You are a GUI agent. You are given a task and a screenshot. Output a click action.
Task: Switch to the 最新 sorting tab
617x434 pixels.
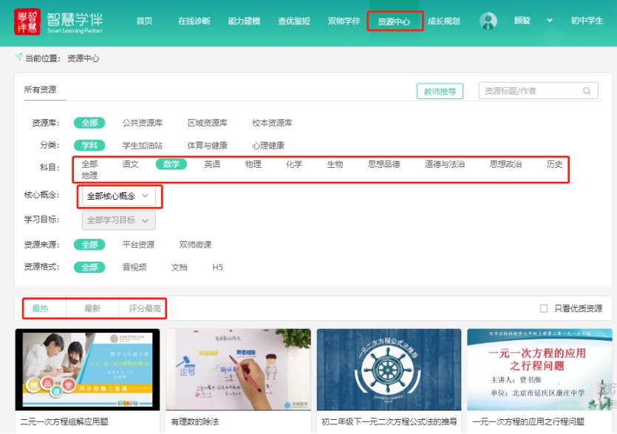(x=92, y=308)
